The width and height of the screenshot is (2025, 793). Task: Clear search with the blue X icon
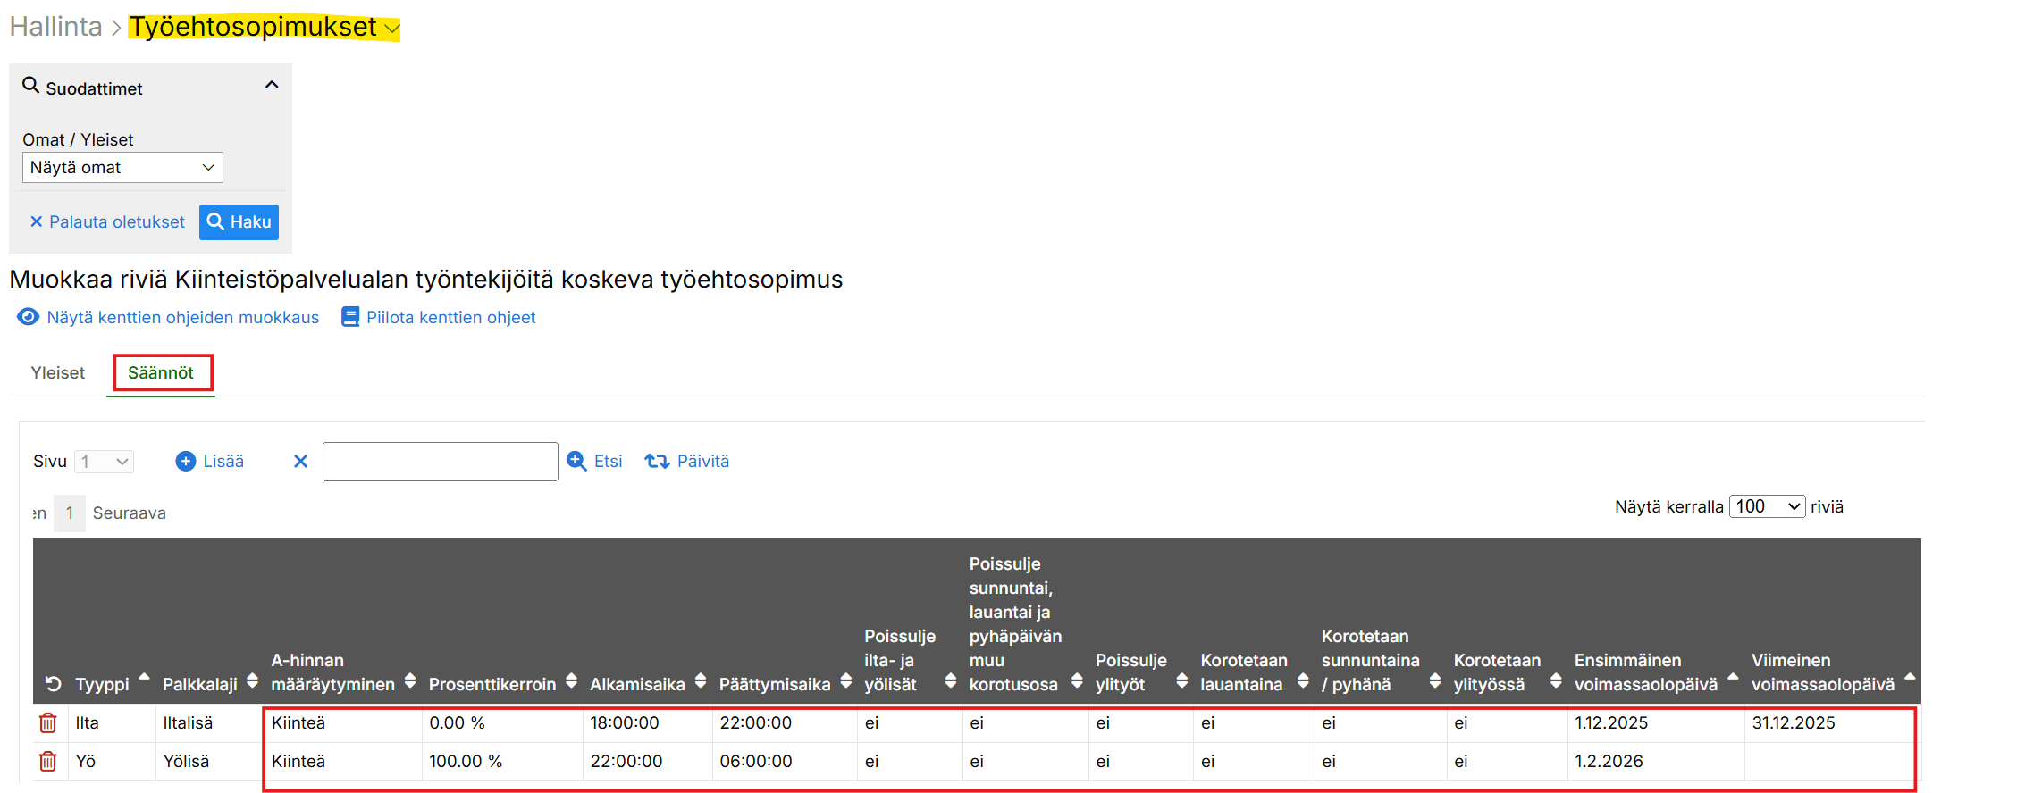(x=300, y=462)
